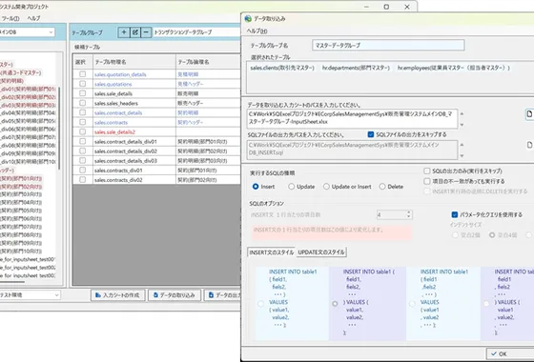Choose the second INSERT style with VALUES ( radio
The height and width of the screenshot is (362, 534).
335,304
